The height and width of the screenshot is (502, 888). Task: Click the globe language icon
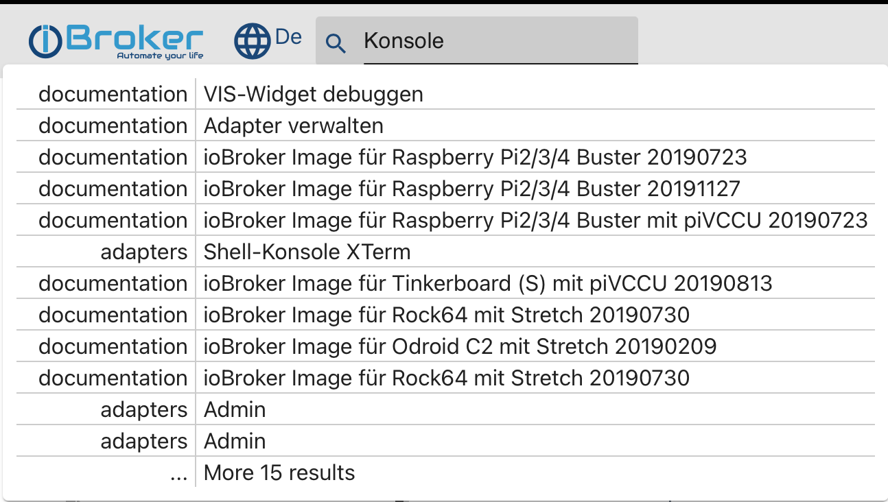pyautogui.click(x=253, y=41)
